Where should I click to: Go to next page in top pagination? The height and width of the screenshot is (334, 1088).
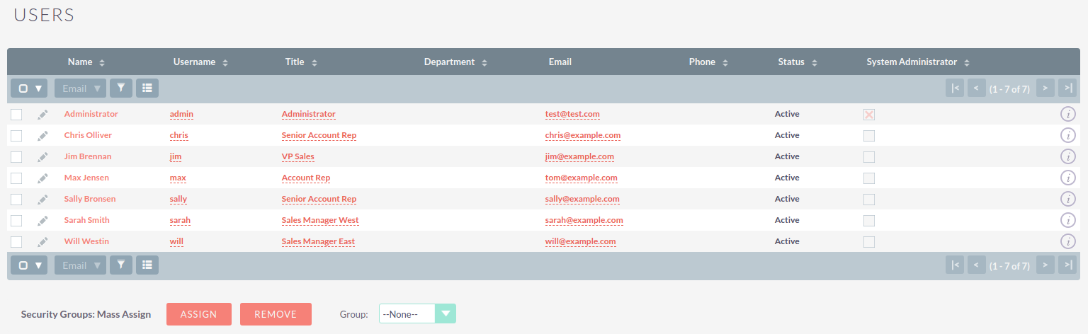1045,88
